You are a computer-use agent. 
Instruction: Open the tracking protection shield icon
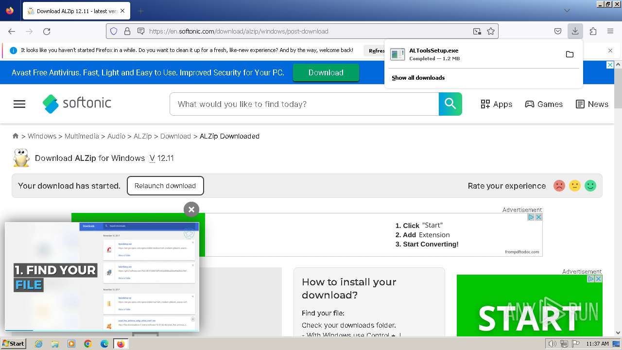(114, 31)
